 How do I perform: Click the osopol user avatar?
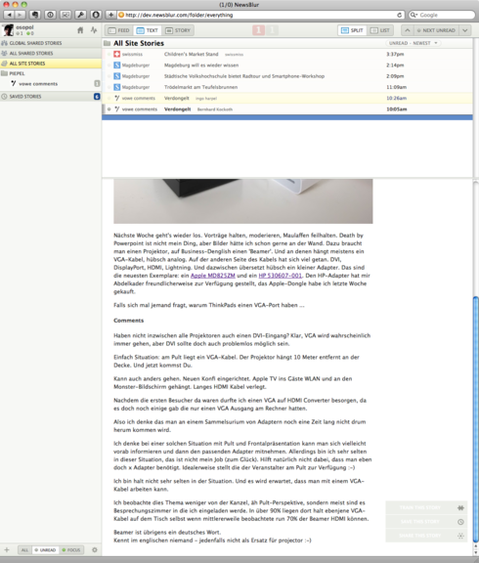point(8,30)
